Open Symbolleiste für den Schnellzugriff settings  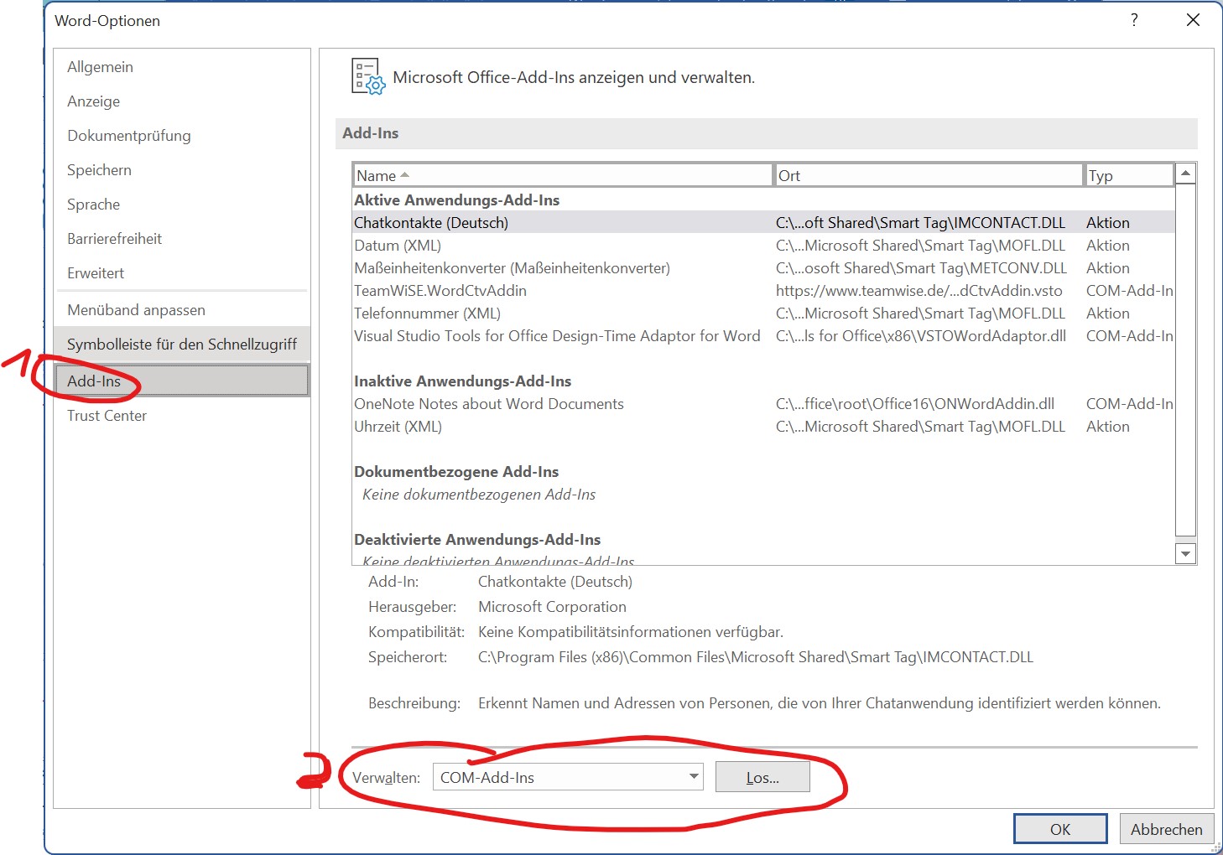[181, 345]
